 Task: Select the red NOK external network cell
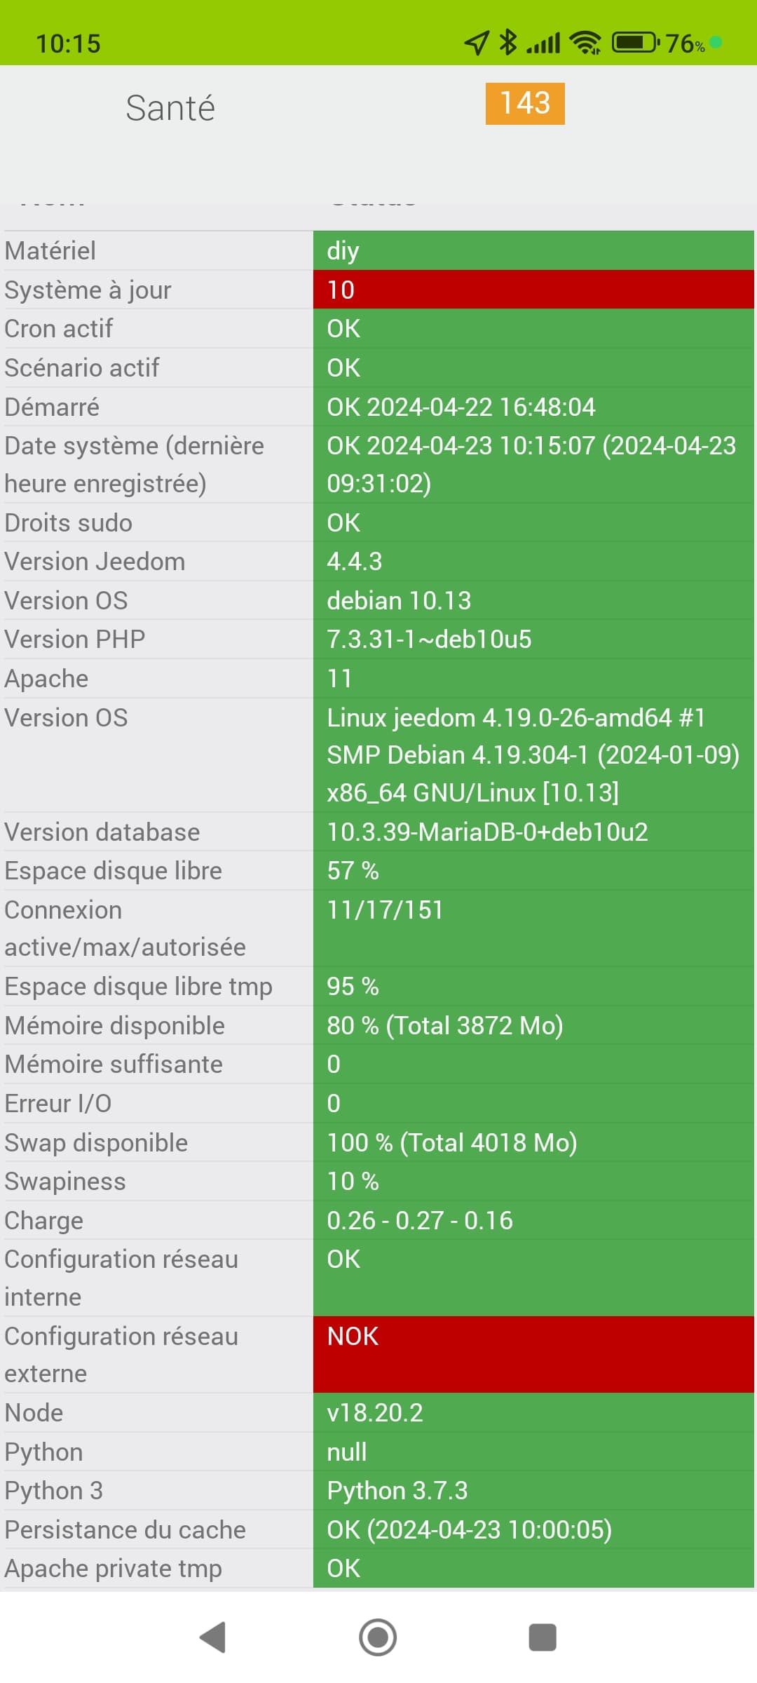tap(533, 1354)
